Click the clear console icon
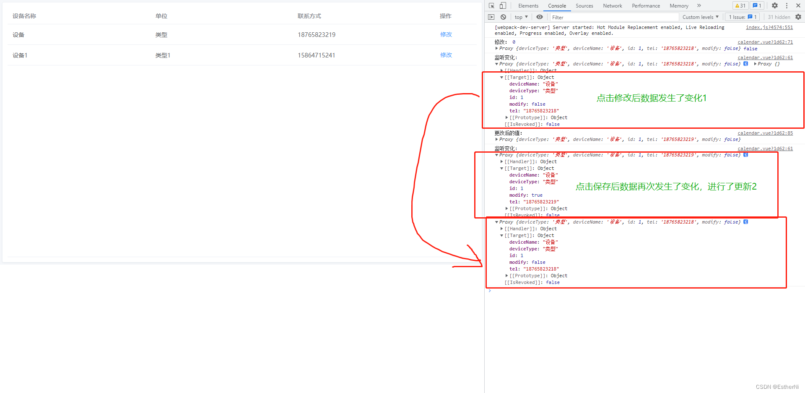Screen dimensions: 805x393 [x=503, y=17]
